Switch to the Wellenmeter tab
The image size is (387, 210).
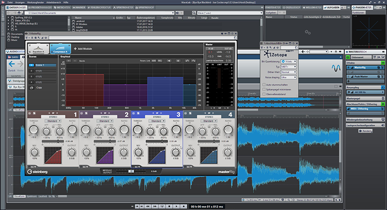[313, 7]
